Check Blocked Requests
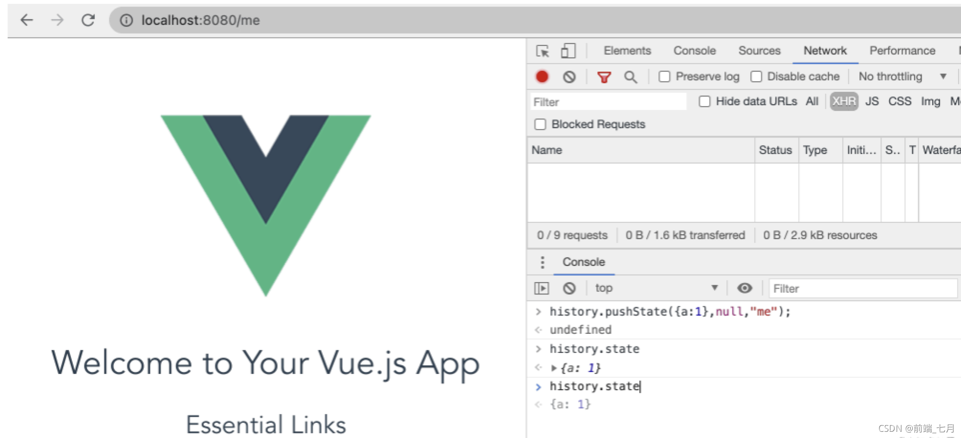Screen dimensions: 961x438 tap(540, 124)
